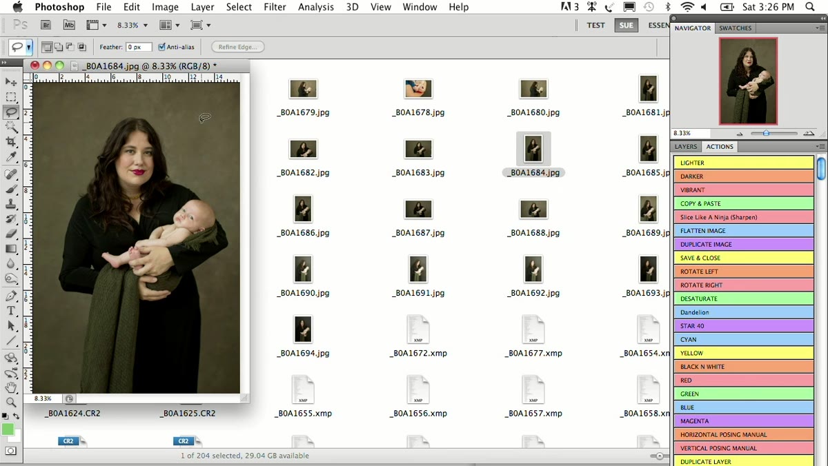The image size is (828, 466).
Task: Select the _B0A1678.jpg thumbnail in Finder
Action: 418,88
